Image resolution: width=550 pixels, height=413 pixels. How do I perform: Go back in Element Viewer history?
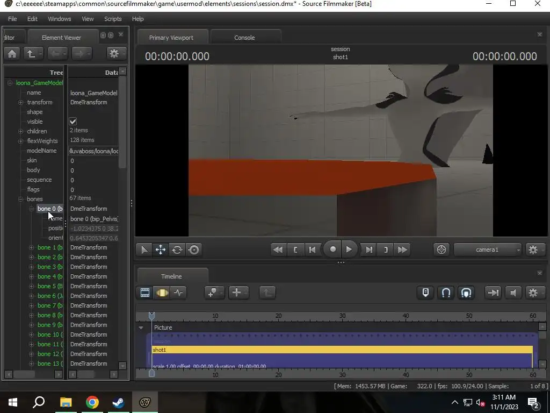pos(57,54)
